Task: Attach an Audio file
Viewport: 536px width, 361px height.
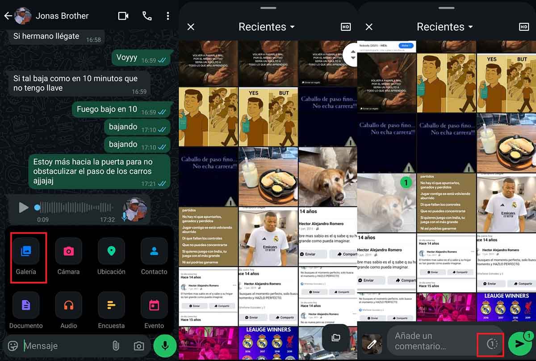Action: [x=68, y=311]
